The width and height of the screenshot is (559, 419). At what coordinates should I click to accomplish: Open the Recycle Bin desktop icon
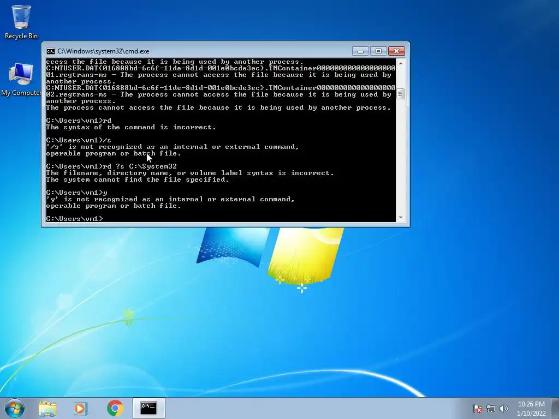click(21, 21)
